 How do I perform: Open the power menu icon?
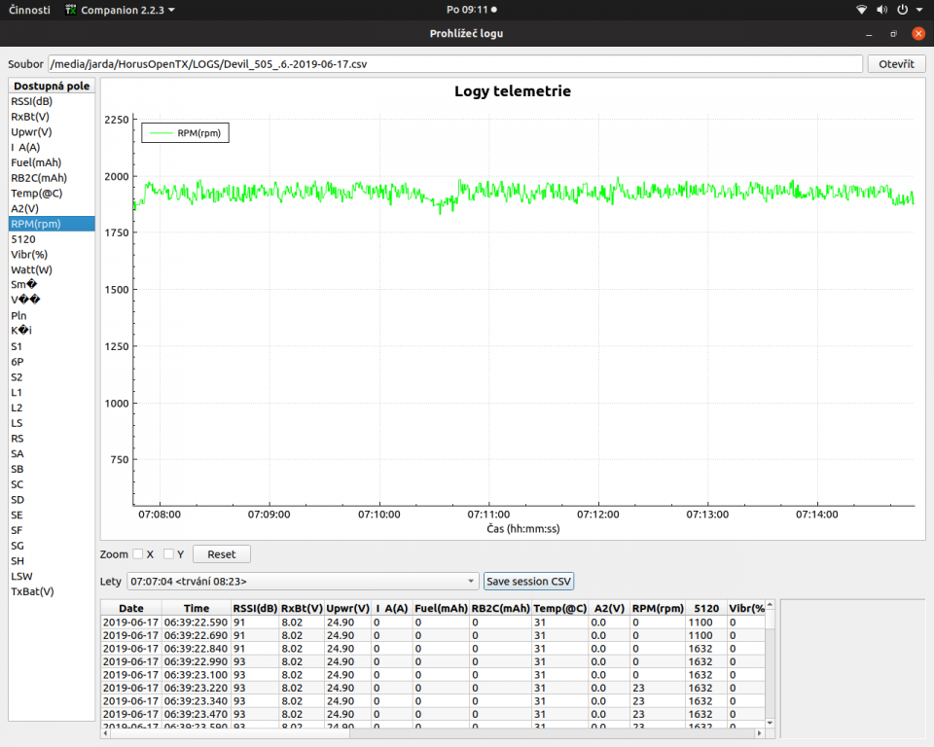point(902,10)
